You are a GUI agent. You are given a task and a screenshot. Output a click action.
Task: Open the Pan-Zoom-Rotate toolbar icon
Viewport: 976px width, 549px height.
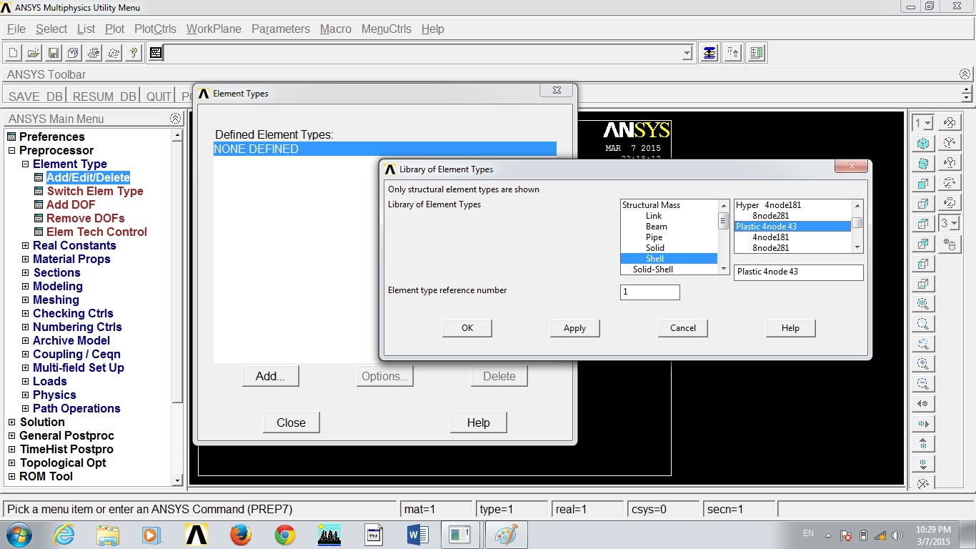[74, 53]
